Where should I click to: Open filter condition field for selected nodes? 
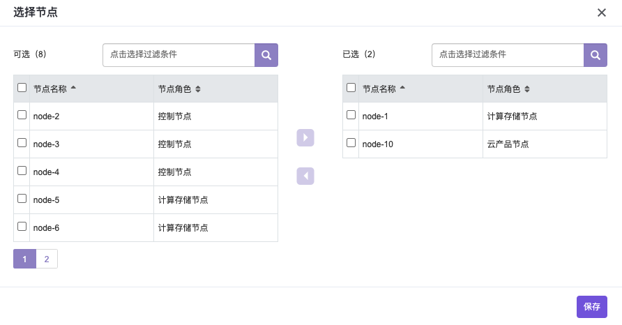click(507, 55)
